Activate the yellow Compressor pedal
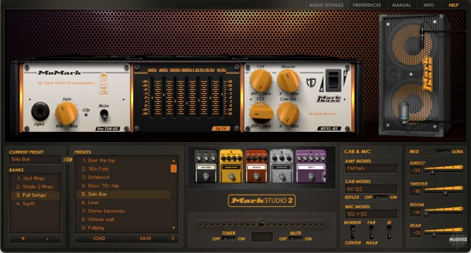471x253 pixels. pos(231,166)
